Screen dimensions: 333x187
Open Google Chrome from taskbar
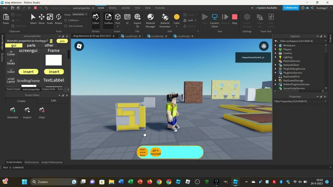click(x=159, y=182)
